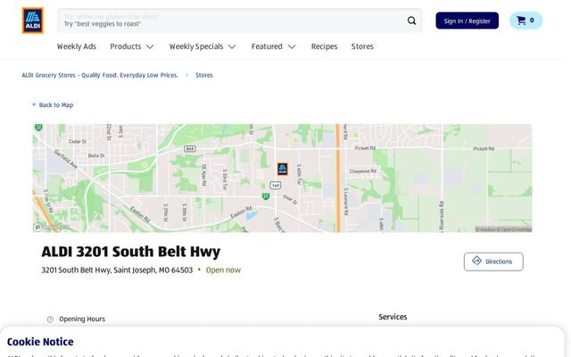Expand the Weekly Specials chevron
Viewport: 571px width, 357px height.
(x=232, y=46)
